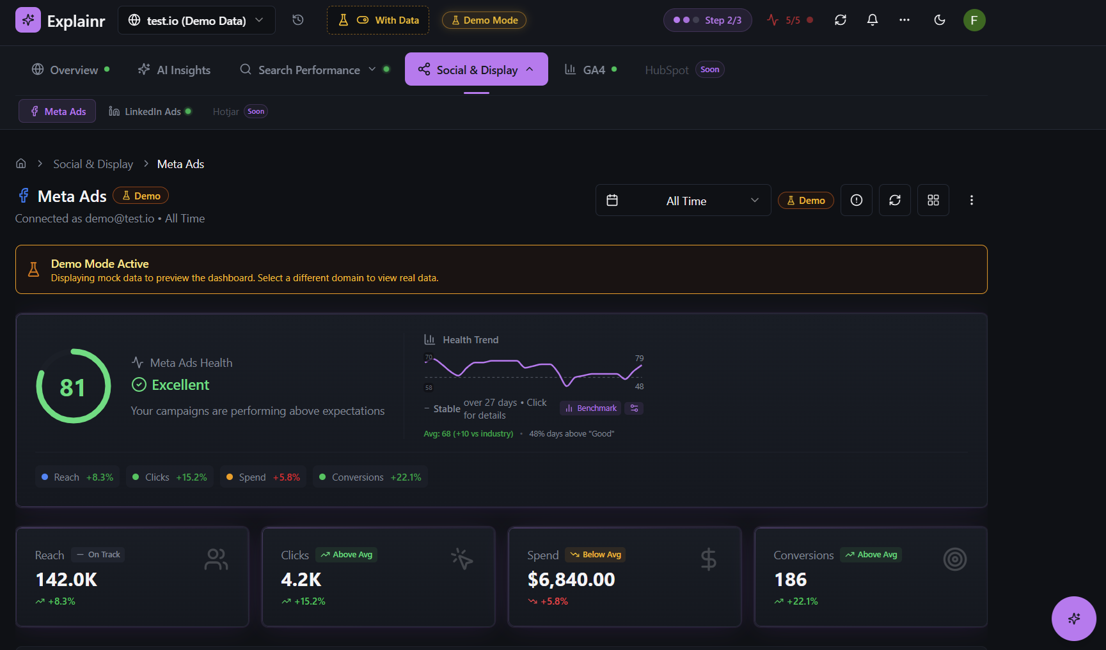Toggle the With Data switch
The height and width of the screenshot is (650, 1106).
tap(378, 20)
